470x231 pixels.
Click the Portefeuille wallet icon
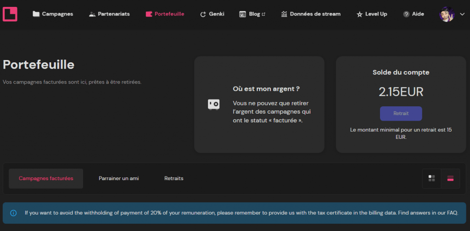149,14
